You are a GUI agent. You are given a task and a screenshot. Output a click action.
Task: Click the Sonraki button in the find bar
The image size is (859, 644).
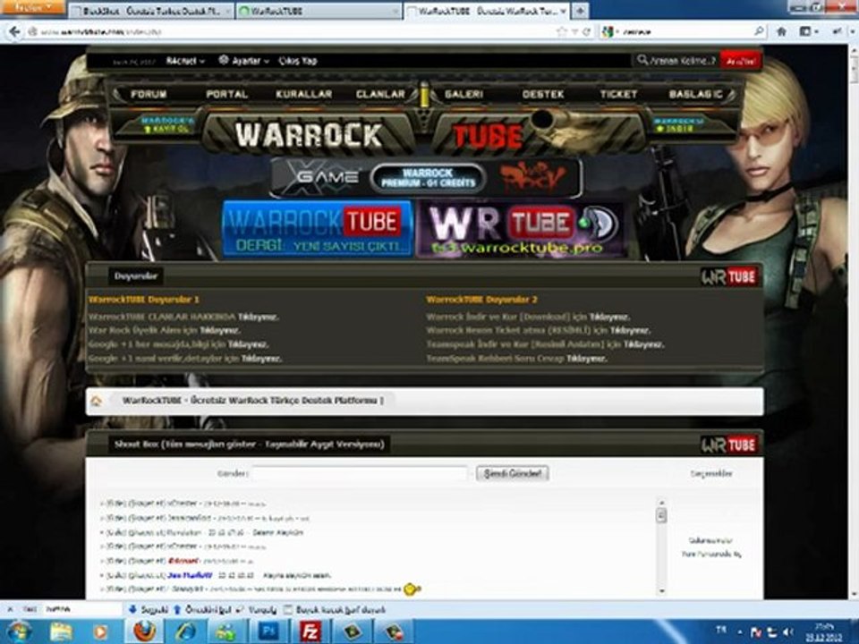point(149,609)
